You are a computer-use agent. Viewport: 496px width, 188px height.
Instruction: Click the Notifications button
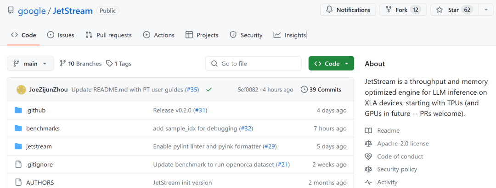pos(348,10)
